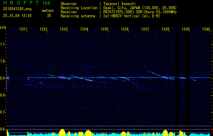The width and height of the screenshot is (213, 136).
Task: Click the Observer label
Action: click(x=69, y=4)
